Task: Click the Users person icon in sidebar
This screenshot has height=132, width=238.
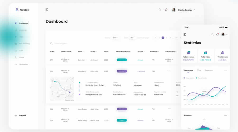Action: 16,57
